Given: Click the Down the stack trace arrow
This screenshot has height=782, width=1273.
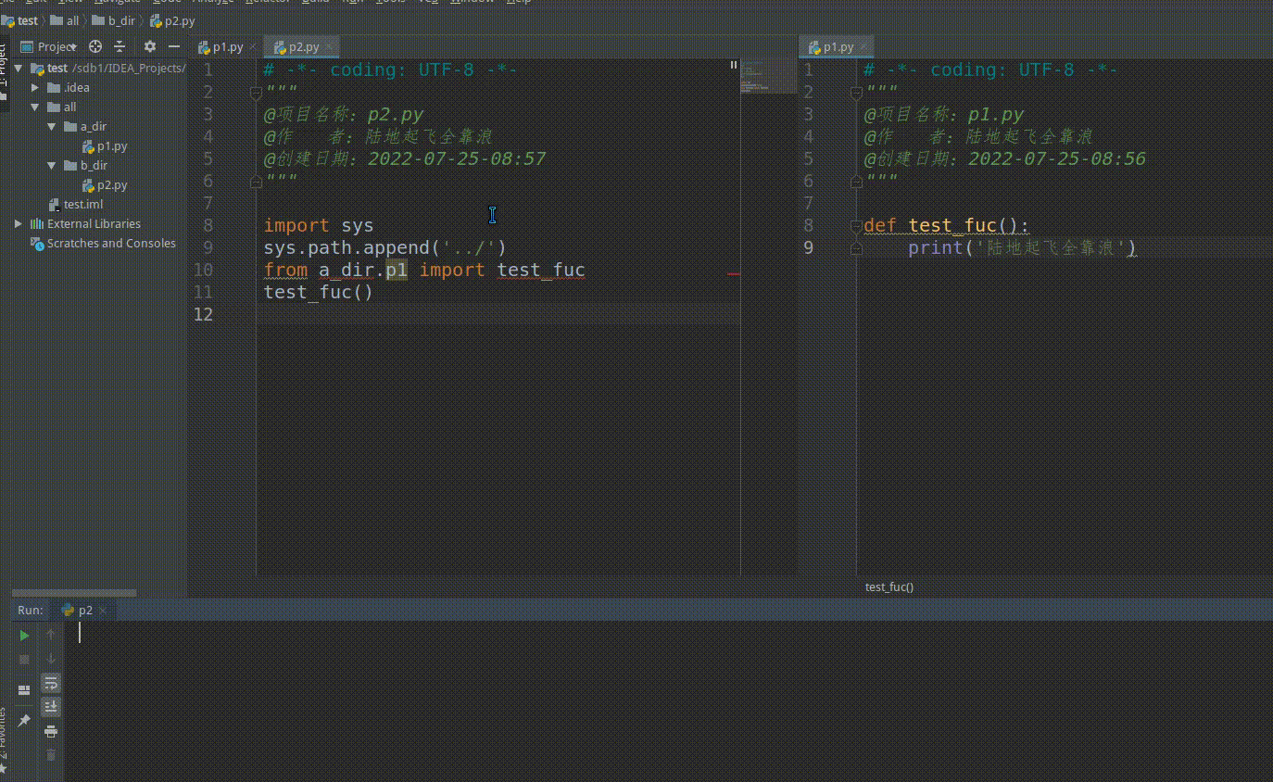Looking at the screenshot, I should (x=51, y=659).
